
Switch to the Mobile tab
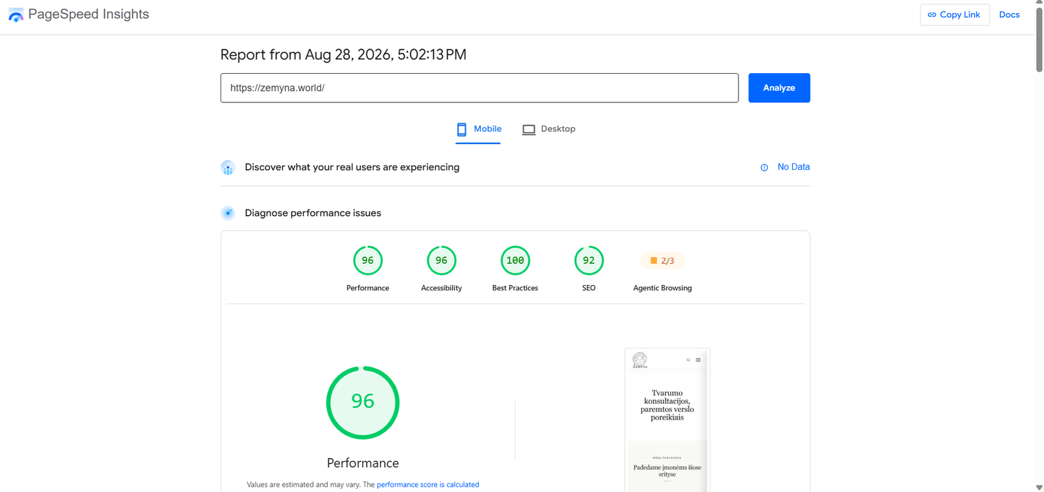click(x=478, y=129)
